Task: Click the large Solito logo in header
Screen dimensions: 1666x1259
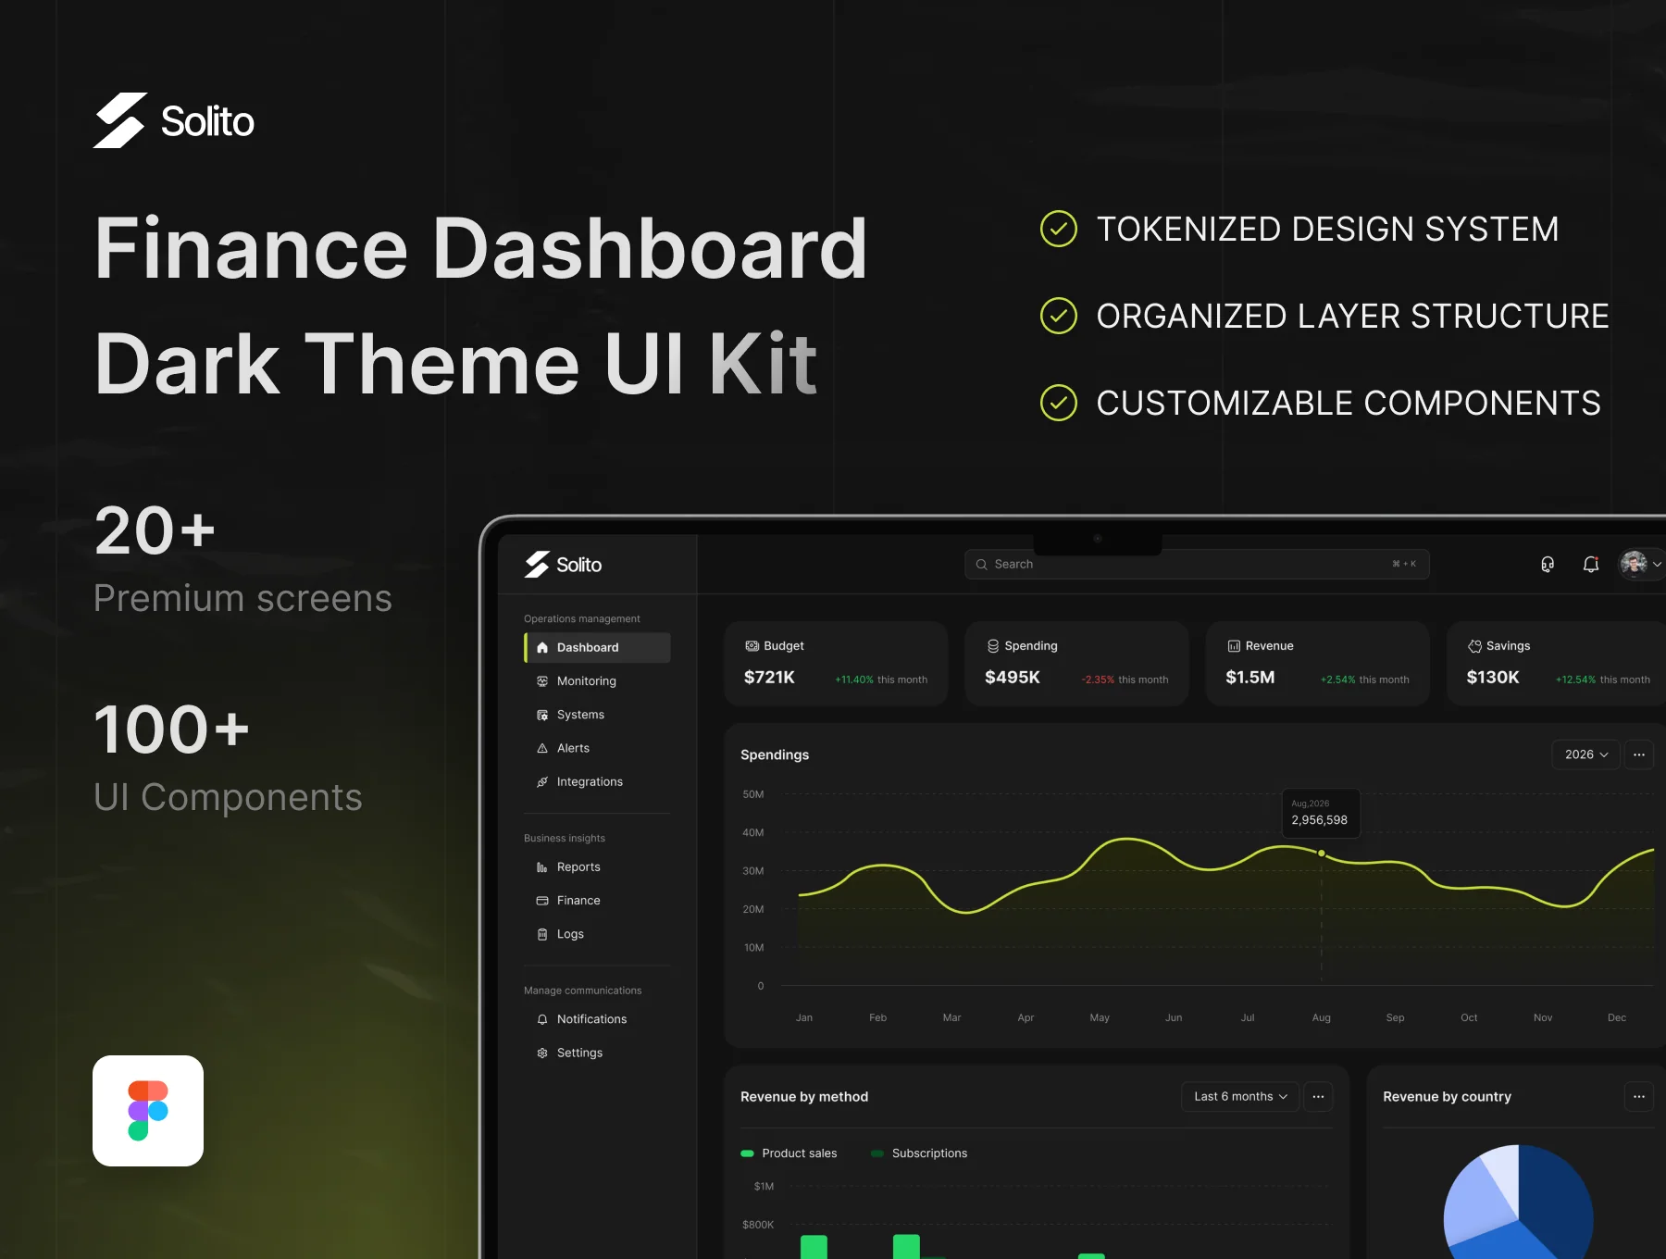Action: coord(174,120)
